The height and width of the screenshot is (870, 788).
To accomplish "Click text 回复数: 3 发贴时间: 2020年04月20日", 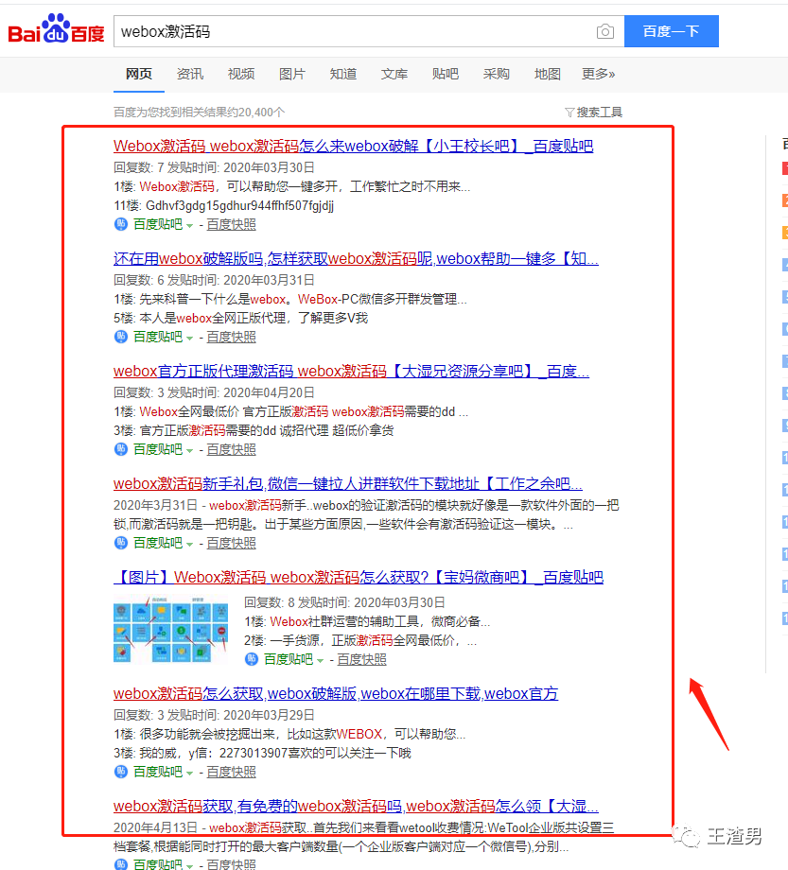I will click(x=214, y=392).
